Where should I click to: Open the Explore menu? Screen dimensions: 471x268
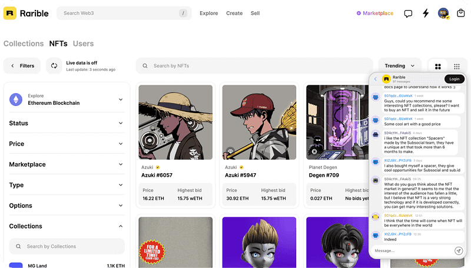click(209, 13)
